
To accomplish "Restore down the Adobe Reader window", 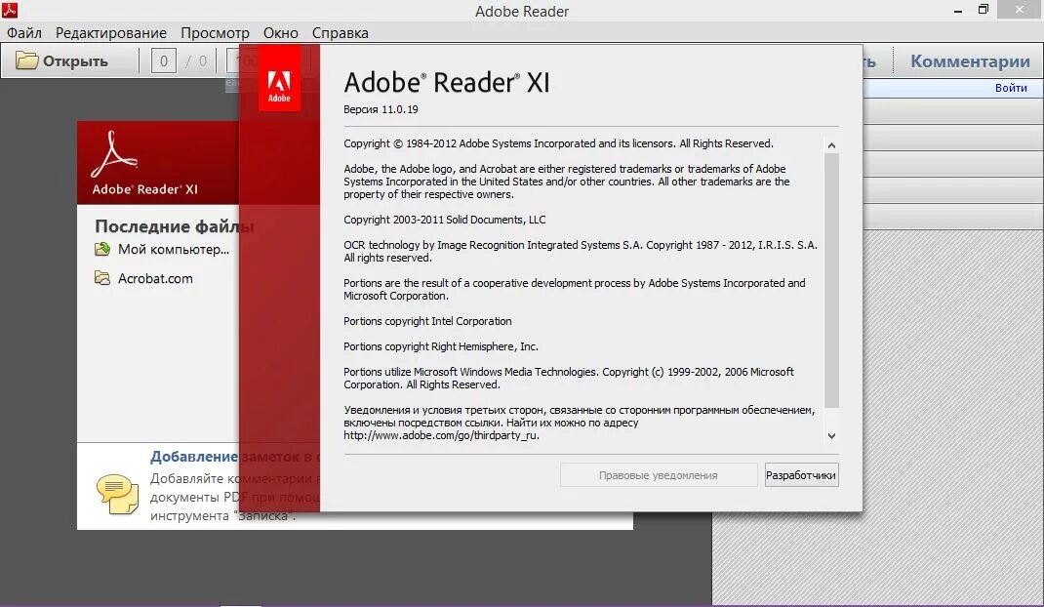I will point(984,10).
